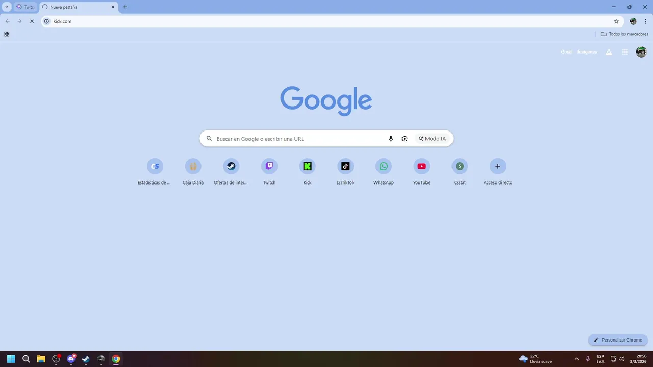The height and width of the screenshot is (367, 653).
Task: Switch to the Twitch browser tab
Action: 25,7
